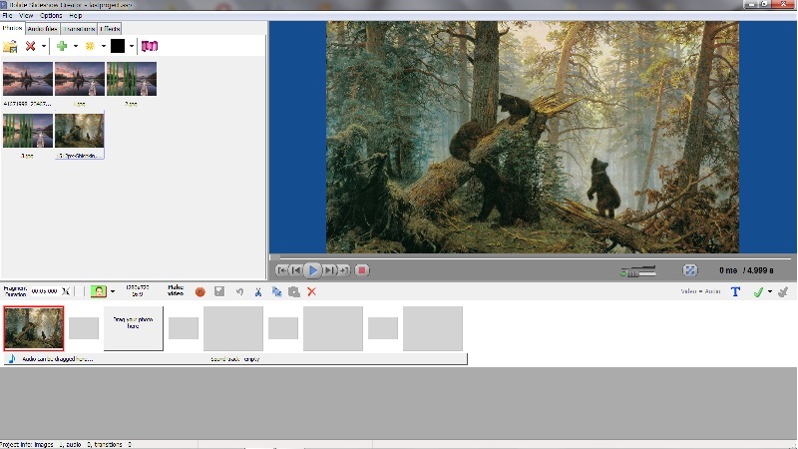Click the orange record make-video icon
The image size is (798, 449).
pos(200,291)
